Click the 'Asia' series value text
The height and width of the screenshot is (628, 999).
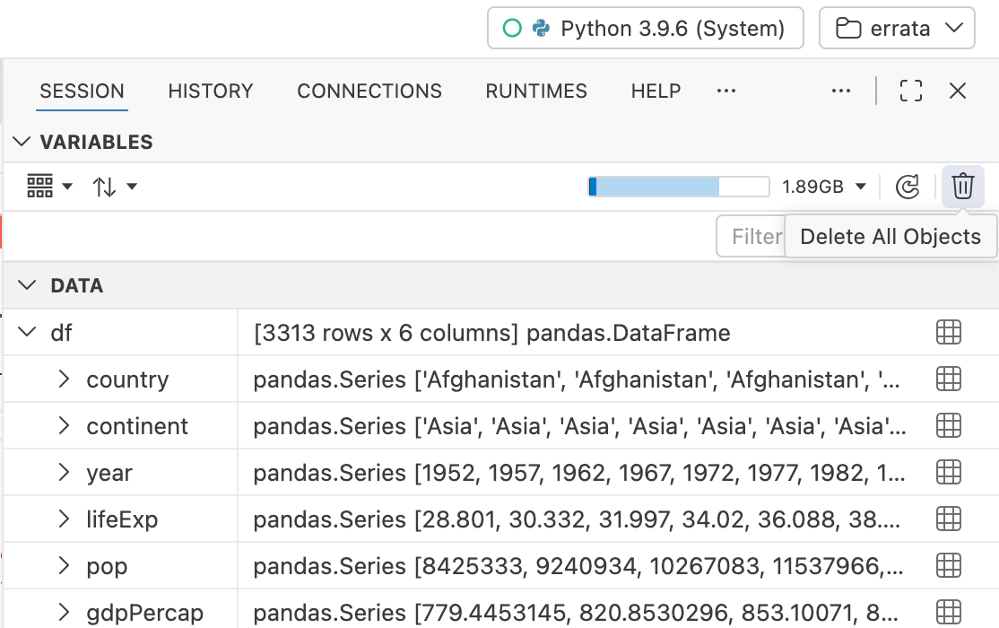[579, 426]
